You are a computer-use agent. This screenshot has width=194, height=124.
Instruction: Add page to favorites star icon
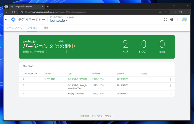pos(166,12)
